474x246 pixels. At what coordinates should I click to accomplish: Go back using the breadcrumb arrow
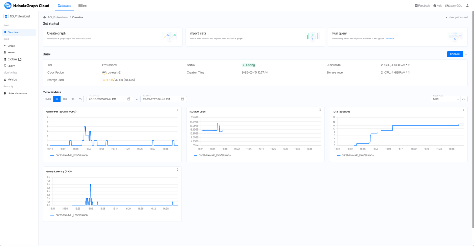pyautogui.click(x=45, y=17)
